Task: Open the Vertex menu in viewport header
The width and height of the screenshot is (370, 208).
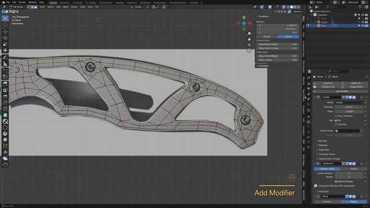Action: [74, 7]
